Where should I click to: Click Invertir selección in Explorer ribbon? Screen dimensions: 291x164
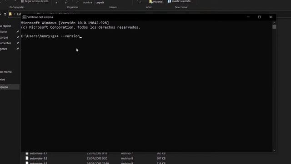click(179, 1)
